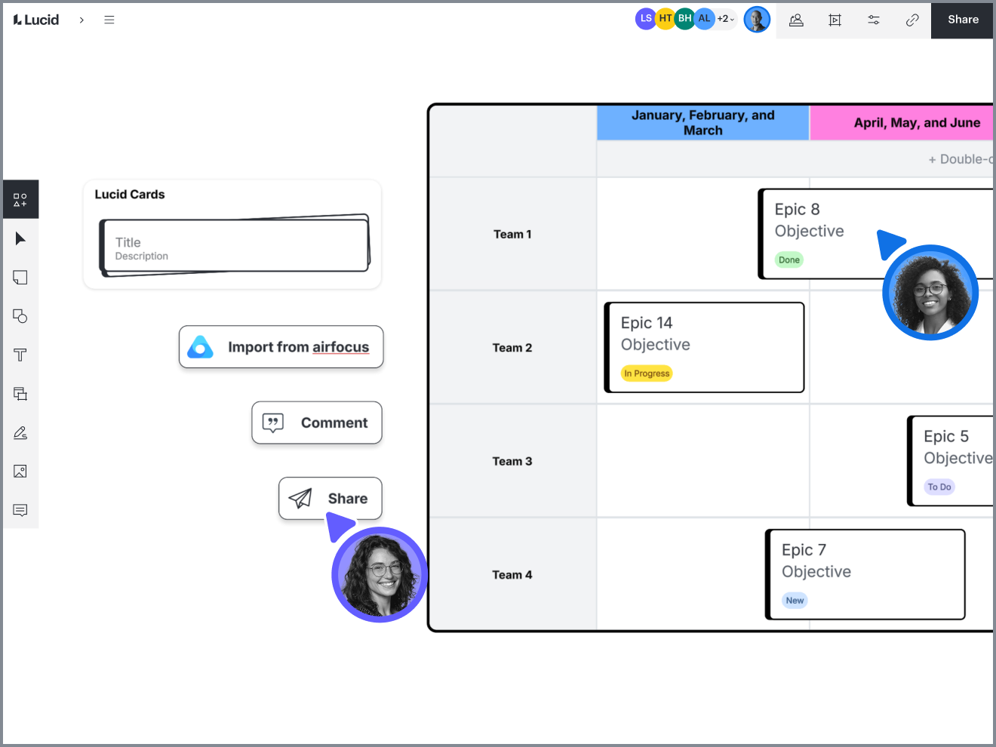Select the Epic 5 card title
996x747 pixels.
(946, 437)
